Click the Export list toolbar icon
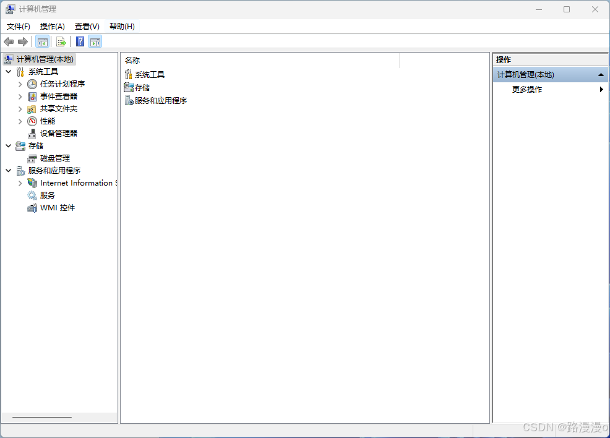The image size is (610, 438). (x=61, y=41)
